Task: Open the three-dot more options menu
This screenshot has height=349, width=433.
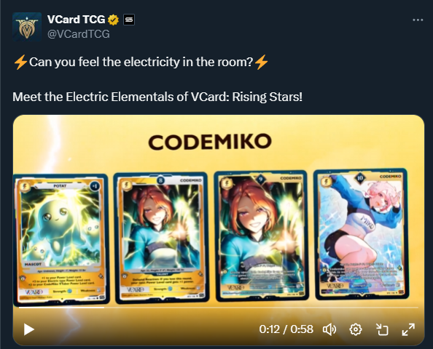Action: click(418, 20)
